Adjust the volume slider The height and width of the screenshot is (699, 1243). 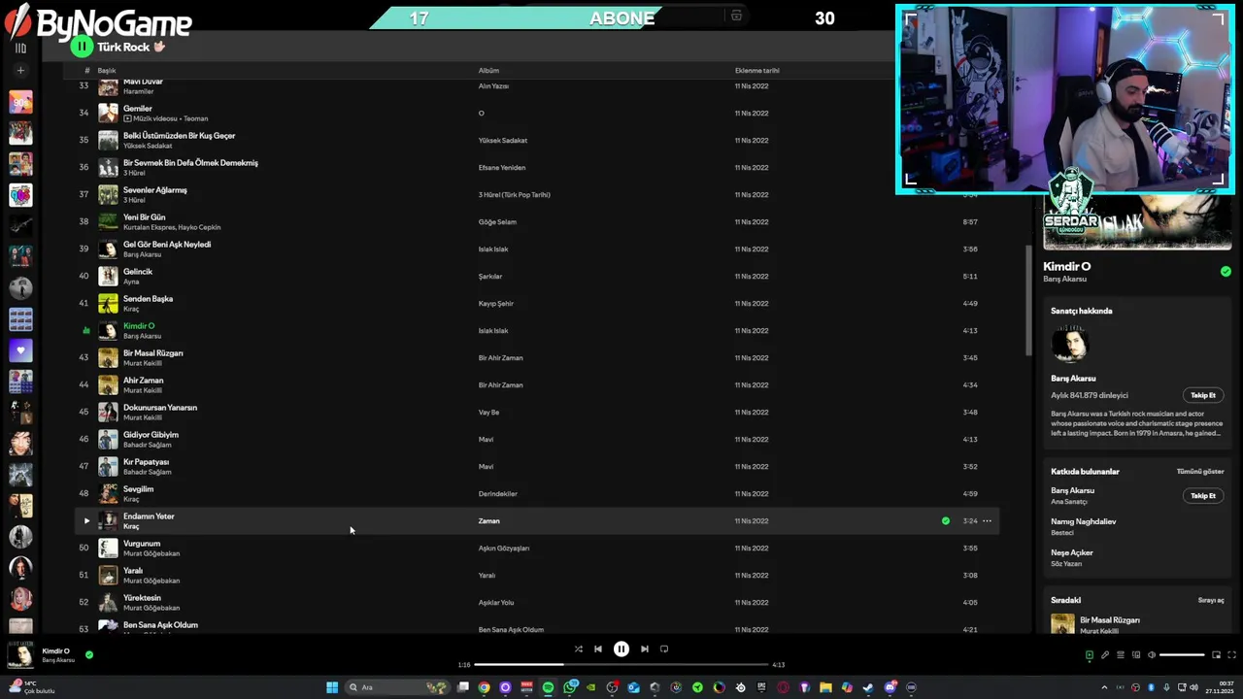pyautogui.click(x=1182, y=654)
